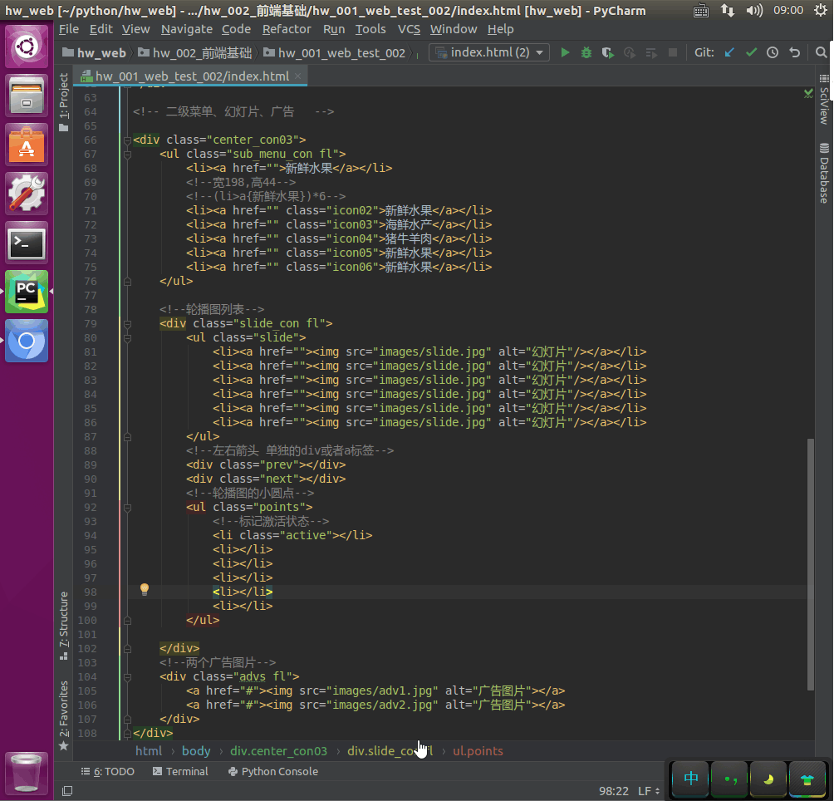This screenshot has height=801, width=834.
Task: Show Git history clock icon
Action: pyautogui.click(x=773, y=52)
